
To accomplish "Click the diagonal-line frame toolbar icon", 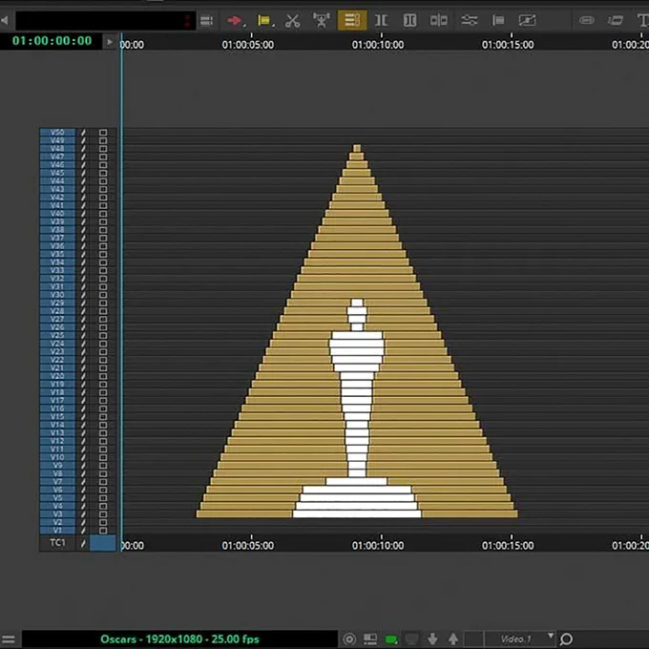I will coord(527,20).
